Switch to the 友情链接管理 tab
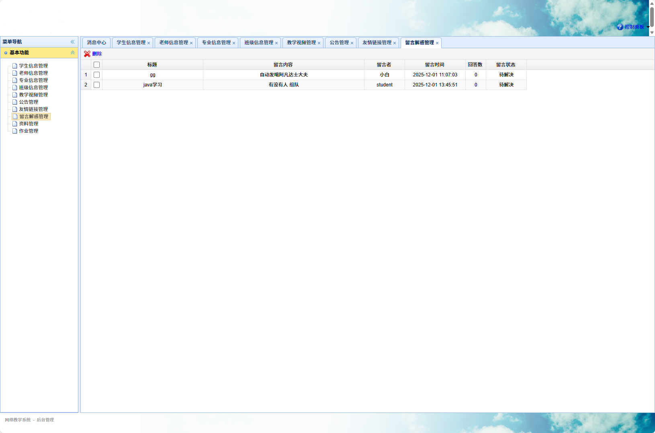 click(x=377, y=43)
